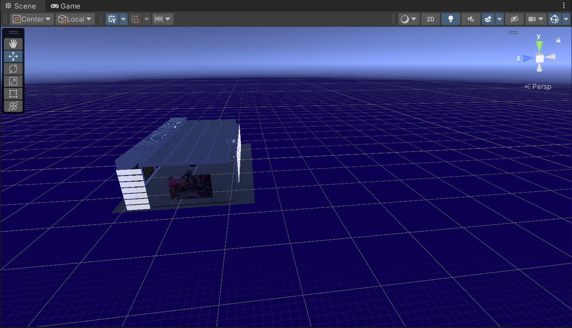Toggle grid snapping magnet icon
The image size is (572, 328).
(x=135, y=19)
